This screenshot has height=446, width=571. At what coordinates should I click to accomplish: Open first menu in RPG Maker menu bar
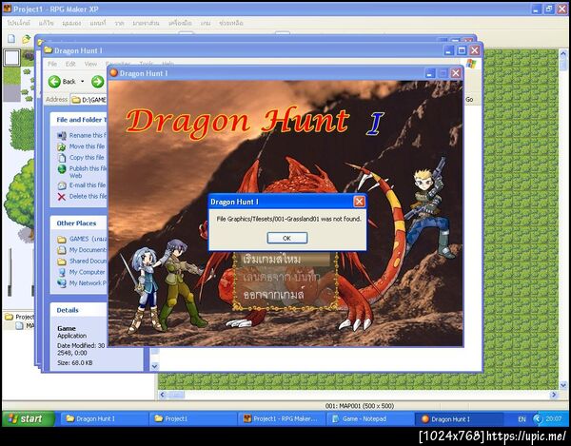(19, 23)
